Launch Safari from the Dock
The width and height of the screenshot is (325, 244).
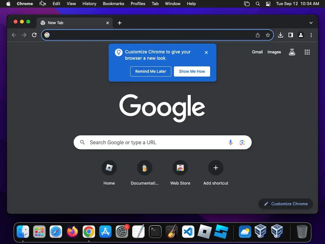pos(56,232)
